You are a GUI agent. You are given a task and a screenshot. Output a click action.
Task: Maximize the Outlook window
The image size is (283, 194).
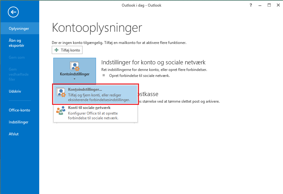tap(269, 5)
